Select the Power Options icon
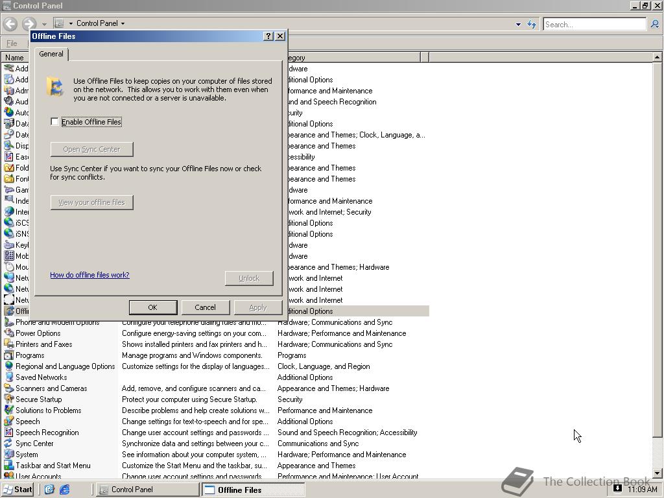This screenshot has width=664, height=498. tap(9, 333)
